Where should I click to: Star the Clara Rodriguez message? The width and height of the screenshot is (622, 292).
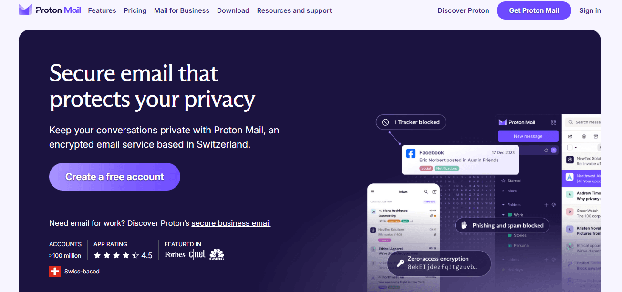pyautogui.click(x=435, y=216)
